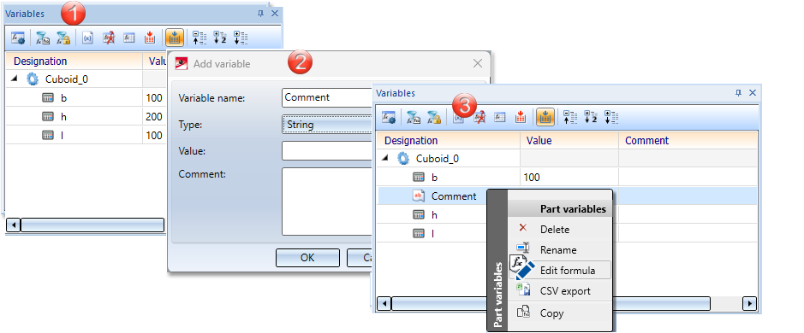Click Designation header in Variables window behind dialog
804x333 pixels.
40,61
